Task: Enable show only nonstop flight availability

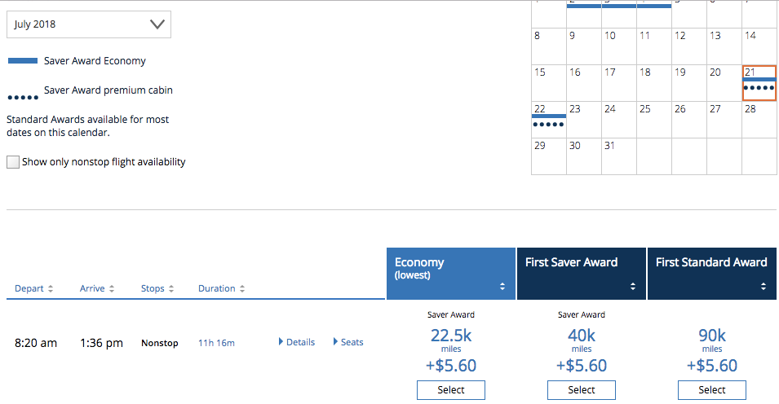Action: click(13, 162)
